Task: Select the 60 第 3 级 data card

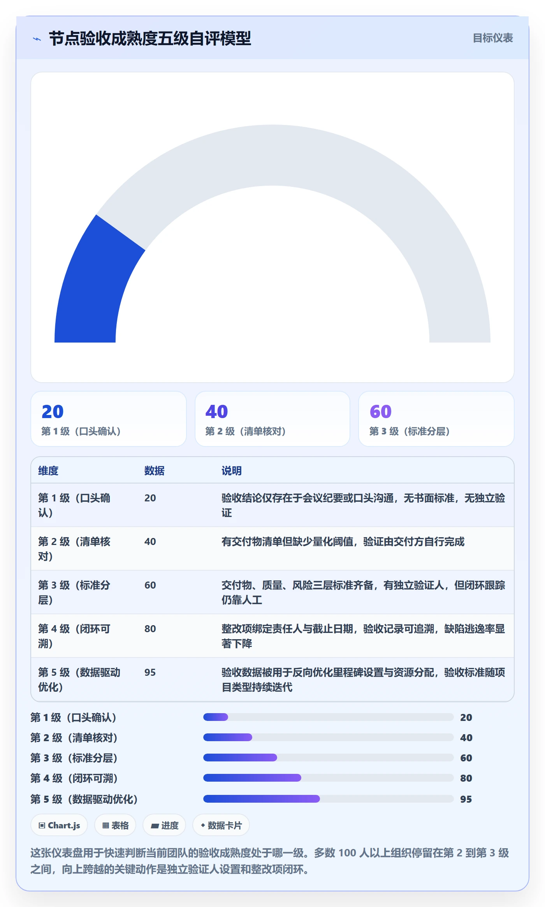Action: click(436, 419)
